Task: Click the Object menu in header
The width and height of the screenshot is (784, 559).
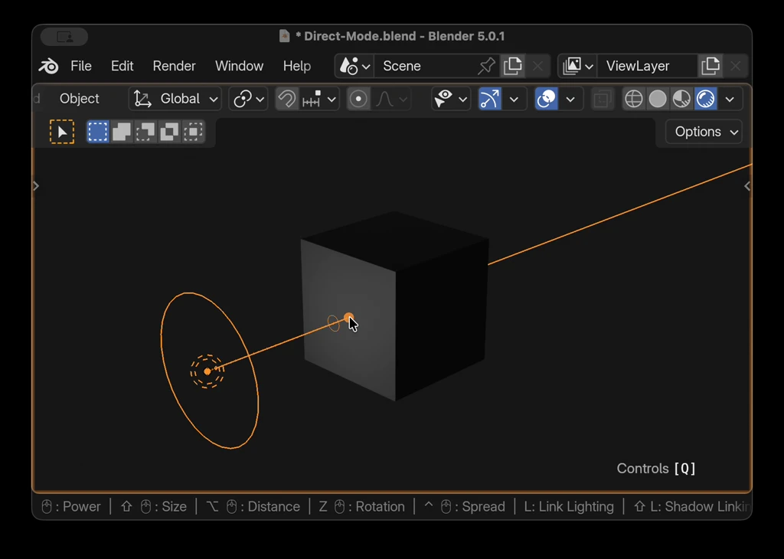Action: (x=79, y=99)
